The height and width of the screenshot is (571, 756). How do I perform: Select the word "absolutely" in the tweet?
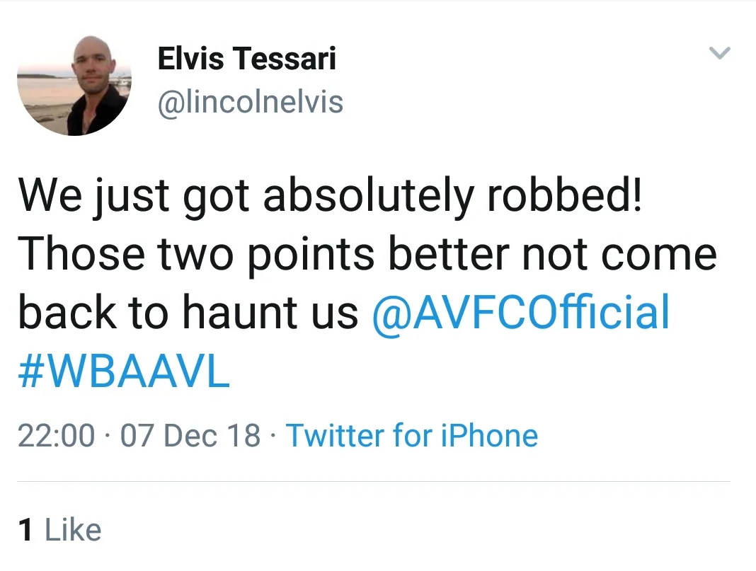[x=367, y=194]
